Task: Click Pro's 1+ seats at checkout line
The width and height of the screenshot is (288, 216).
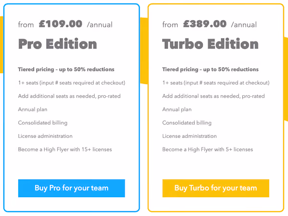Action: [72, 83]
